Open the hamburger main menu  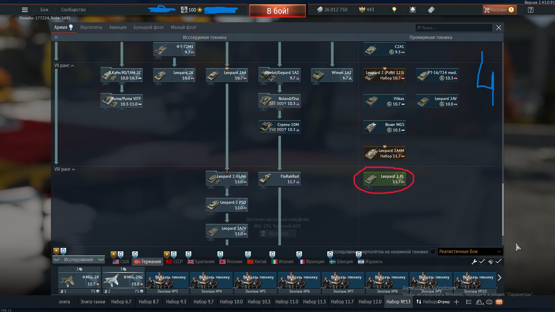coord(25,10)
